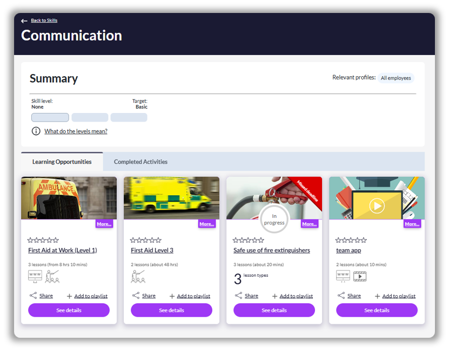
Task: Click the info icon beside levels explanation
Action: (x=36, y=131)
